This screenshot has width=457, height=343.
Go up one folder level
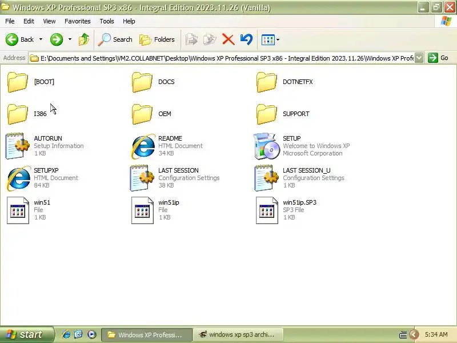(84, 39)
